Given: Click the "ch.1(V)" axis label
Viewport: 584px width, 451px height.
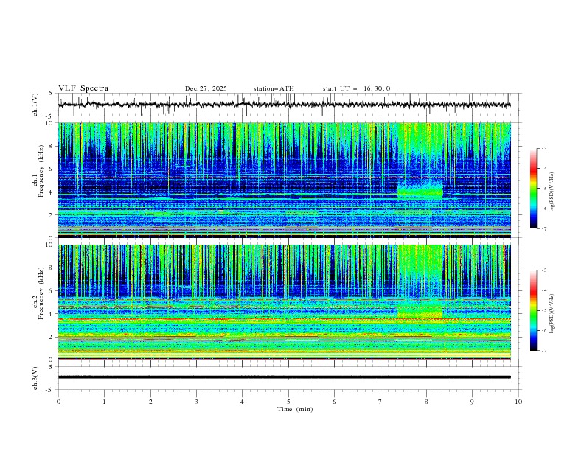Looking at the screenshot, I should (35, 105).
